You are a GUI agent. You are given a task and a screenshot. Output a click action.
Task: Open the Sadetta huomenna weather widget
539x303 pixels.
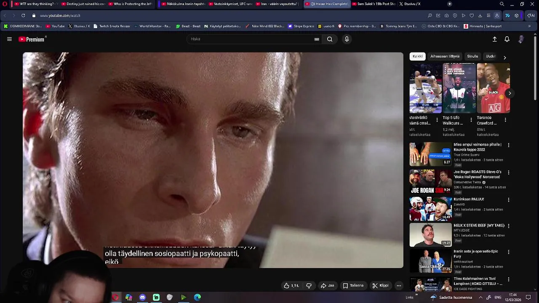(x=451, y=297)
